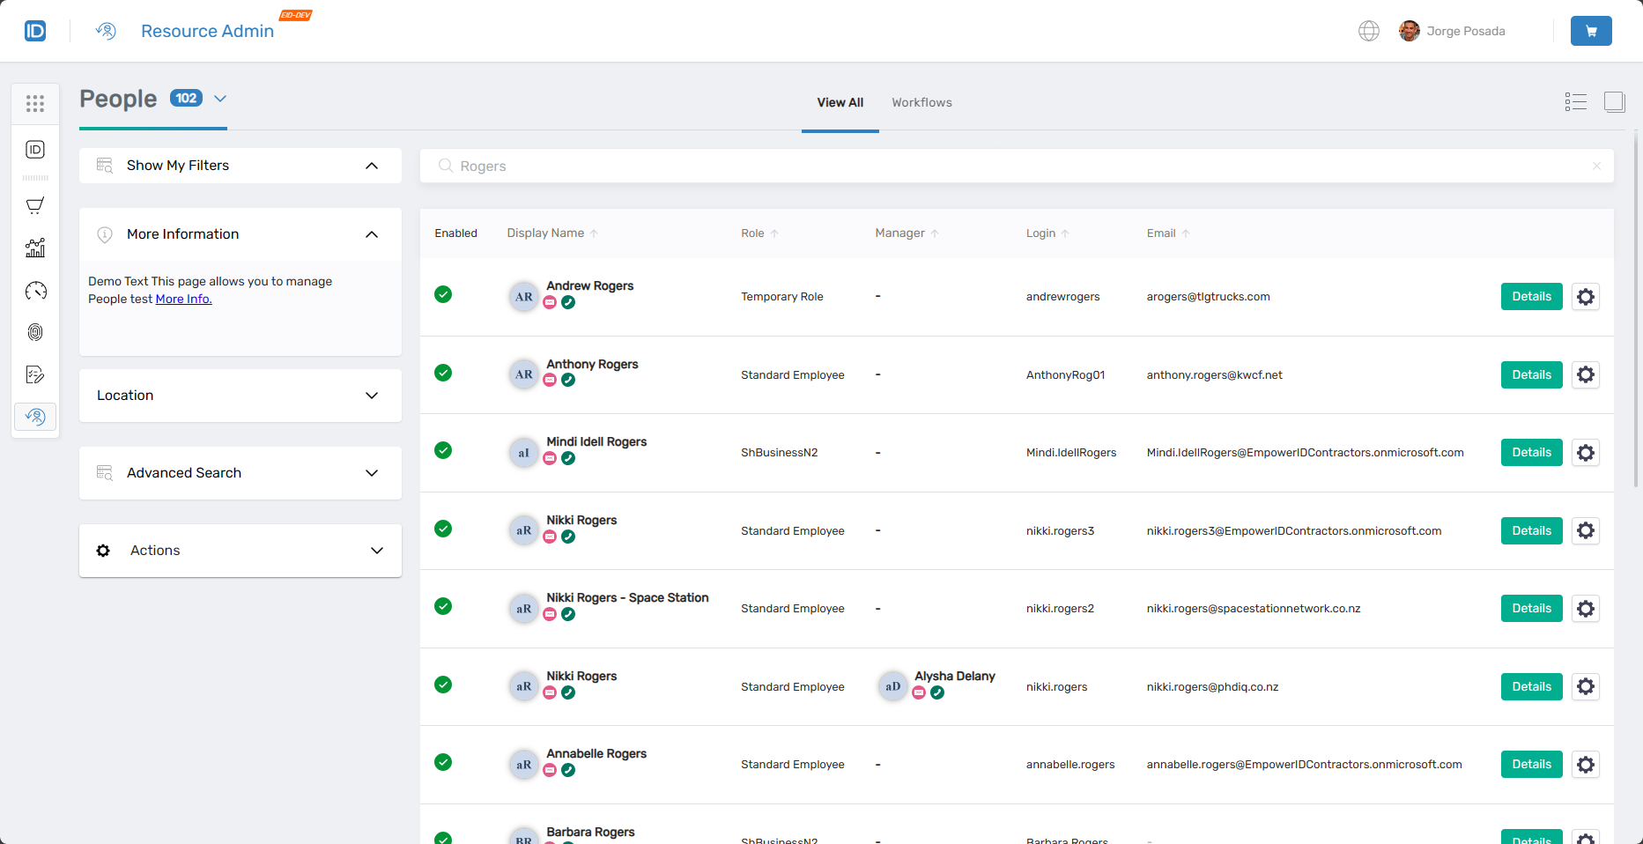The width and height of the screenshot is (1643, 844).
Task: Open the app launcher grid icon
Action: click(x=35, y=103)
